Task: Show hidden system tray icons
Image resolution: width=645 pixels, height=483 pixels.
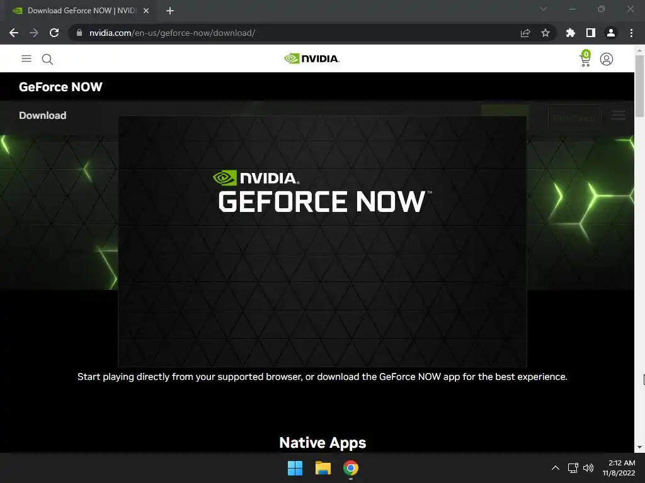Action: 556,468
